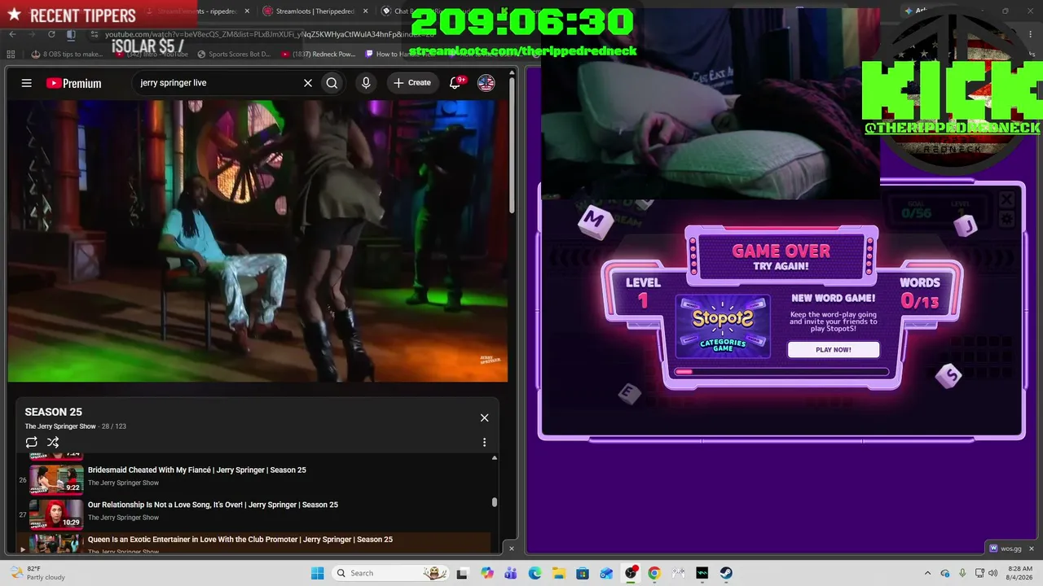
Task: Switch to Google Chrome on the taskbar
Action: point(654,573)
